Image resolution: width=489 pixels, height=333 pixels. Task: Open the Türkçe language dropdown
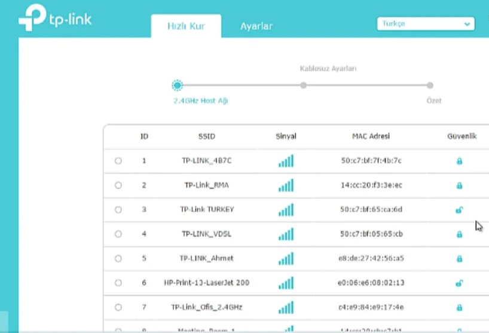point(425,23)
